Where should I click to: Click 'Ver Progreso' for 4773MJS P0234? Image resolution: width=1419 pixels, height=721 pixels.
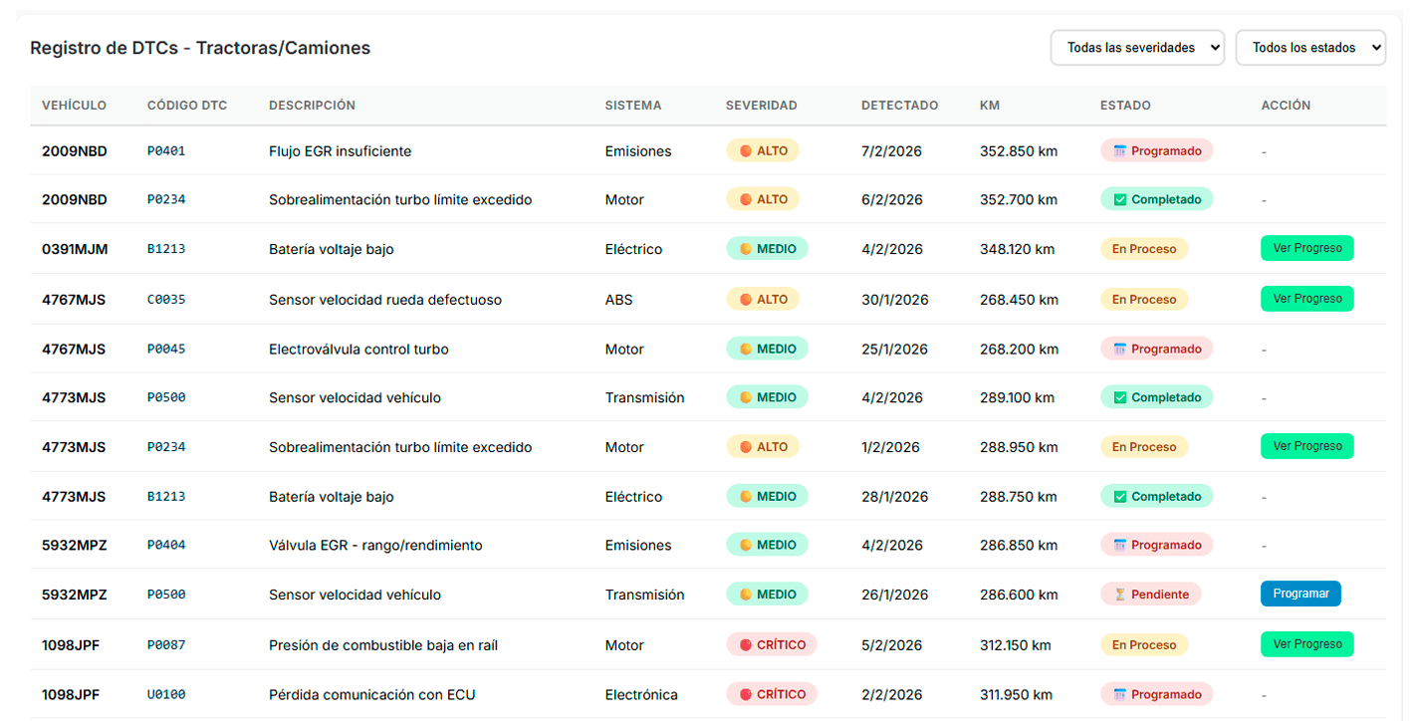point(1306,446)
